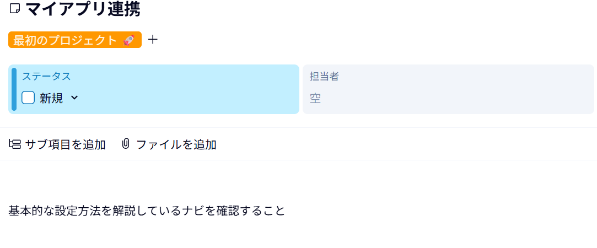Click the description text 基本的な設定方法を解説…

(x=147, y=211)
